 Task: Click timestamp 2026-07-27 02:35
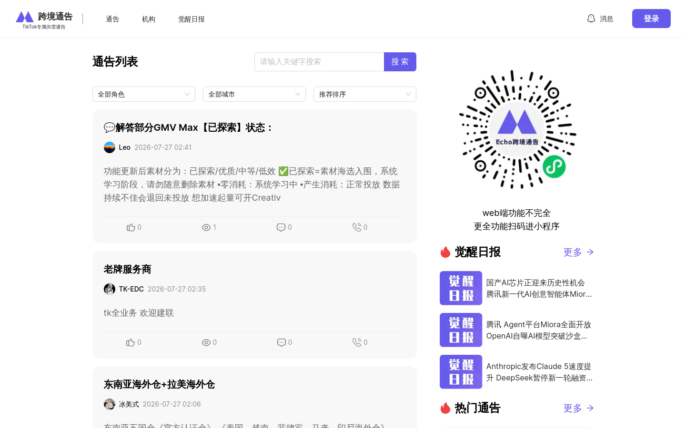[x=177, y=289]
